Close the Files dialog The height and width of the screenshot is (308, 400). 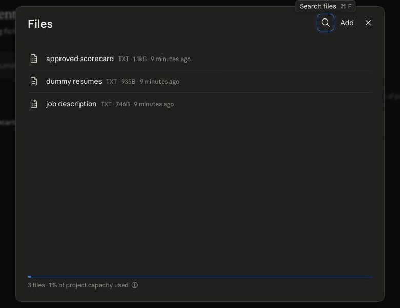368,23
